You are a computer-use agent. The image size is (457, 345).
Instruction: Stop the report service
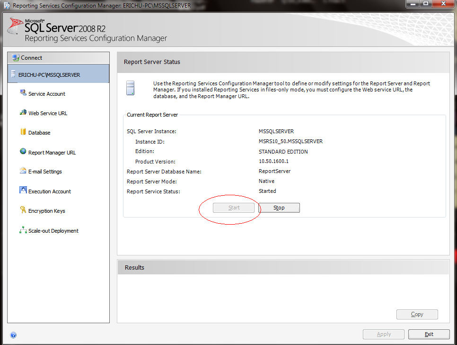[279, 208]
